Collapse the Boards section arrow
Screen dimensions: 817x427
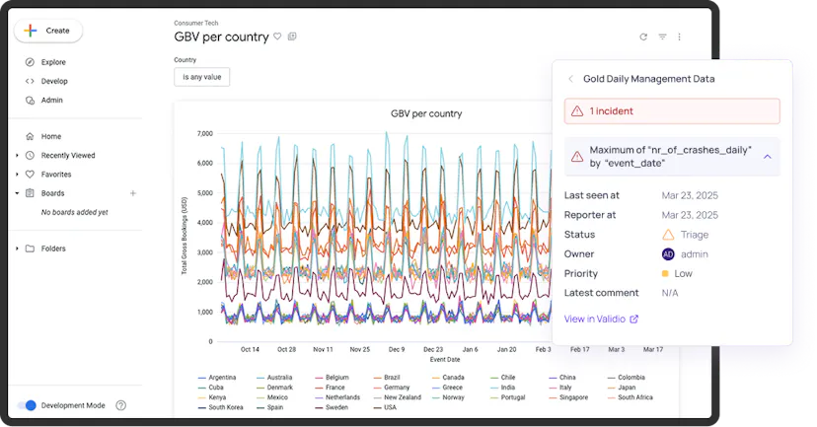click(17, 193)
